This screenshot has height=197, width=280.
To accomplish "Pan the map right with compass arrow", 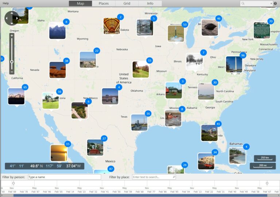I will [17, 18].
